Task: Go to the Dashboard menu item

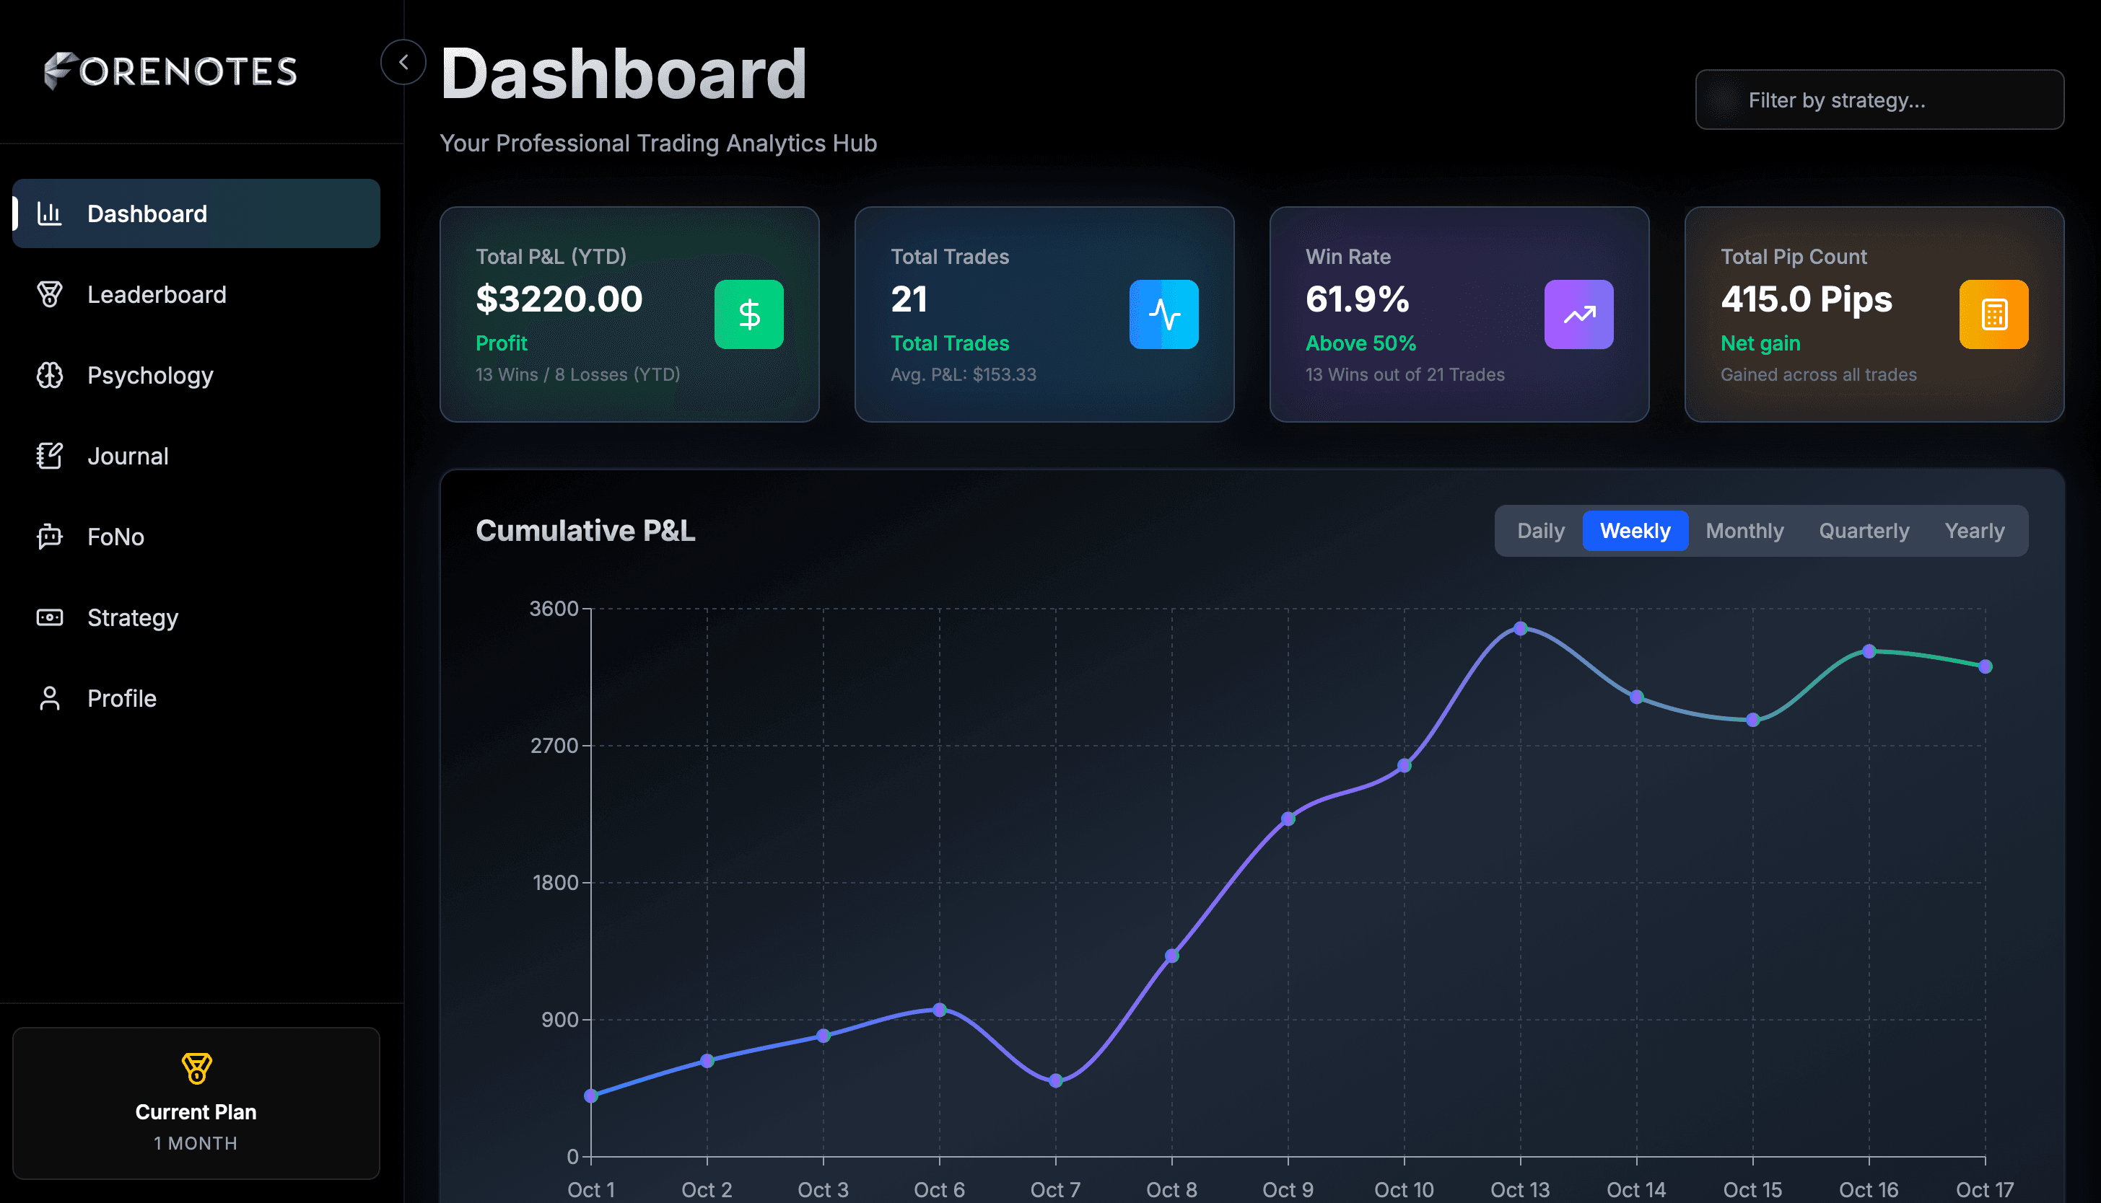Action: 196,214
